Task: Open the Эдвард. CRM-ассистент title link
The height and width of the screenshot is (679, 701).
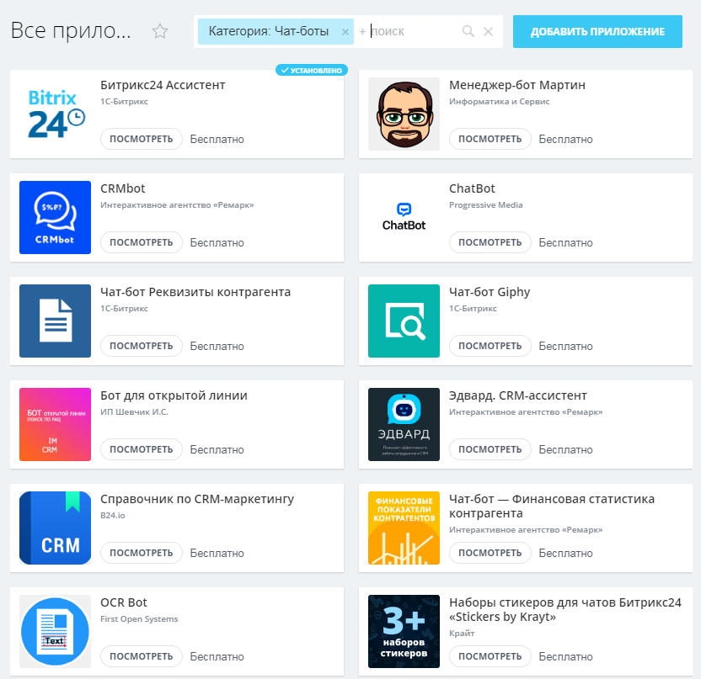Action: (518, 395)
